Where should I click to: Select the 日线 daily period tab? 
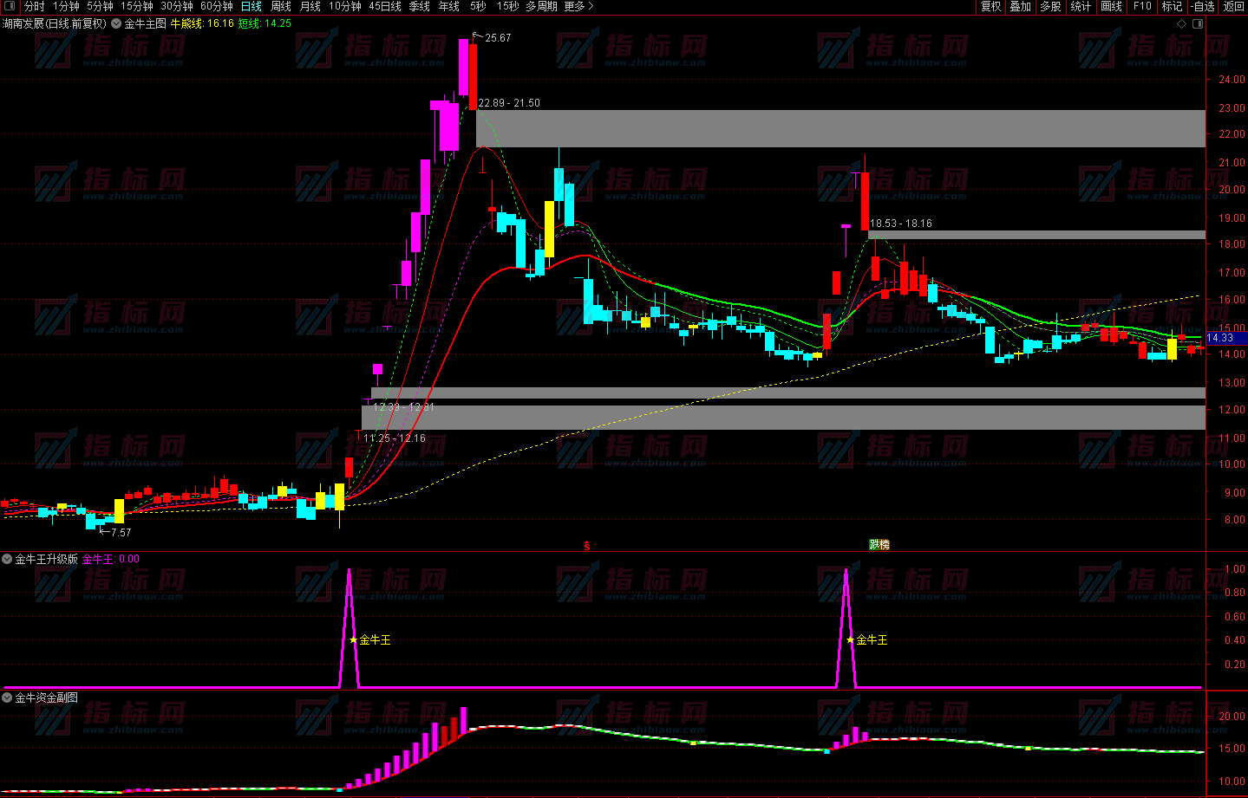click(x=252, y=6)
